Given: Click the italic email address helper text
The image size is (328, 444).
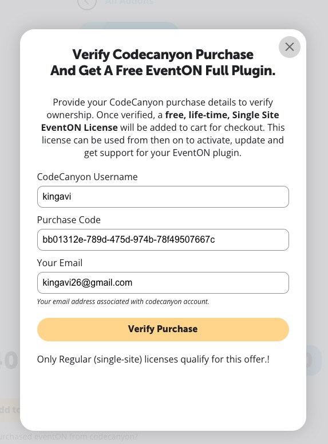Looking at the screenshot, I should [123, 302].
